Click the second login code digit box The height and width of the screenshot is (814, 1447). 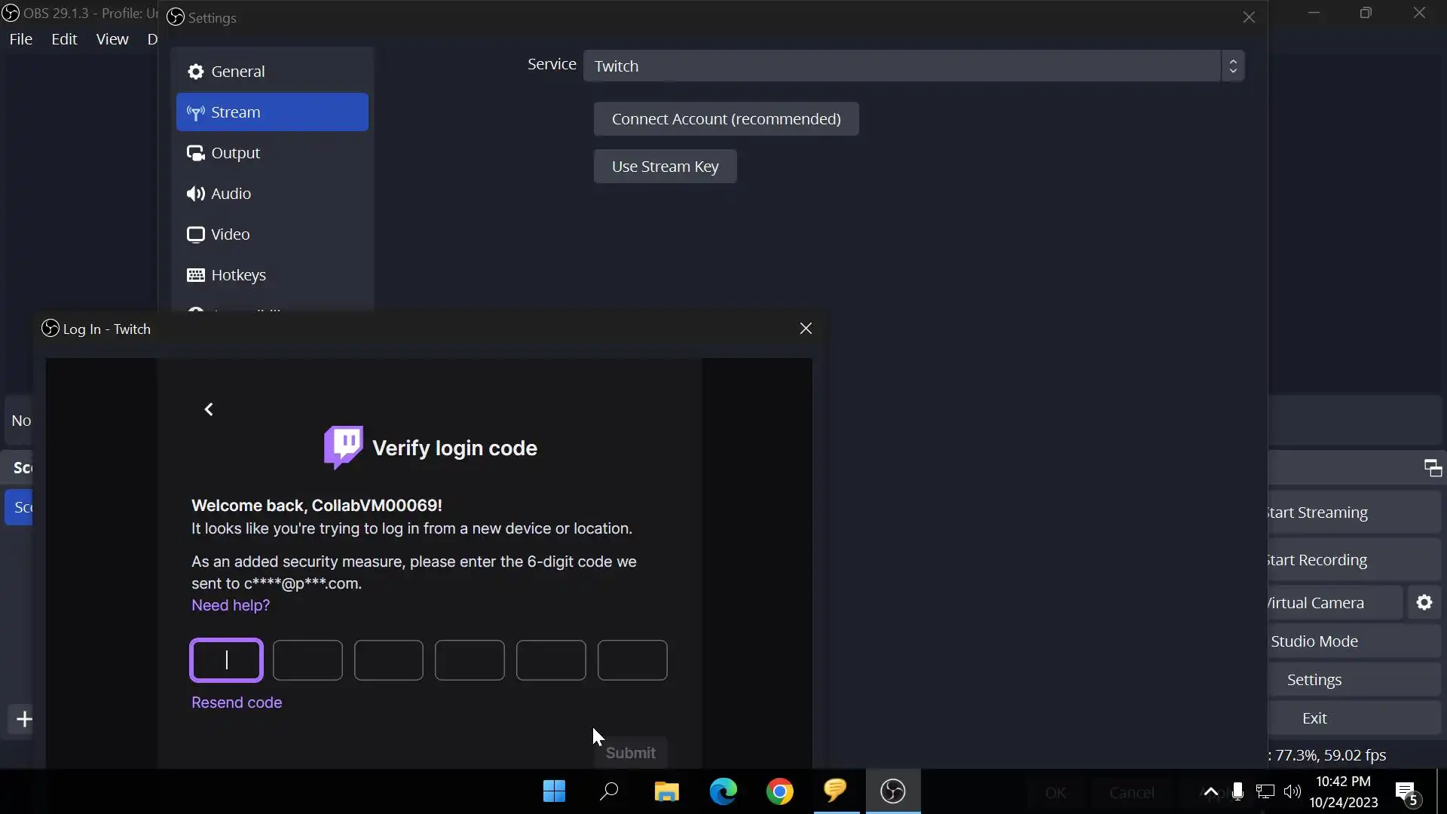coord(307,660)
